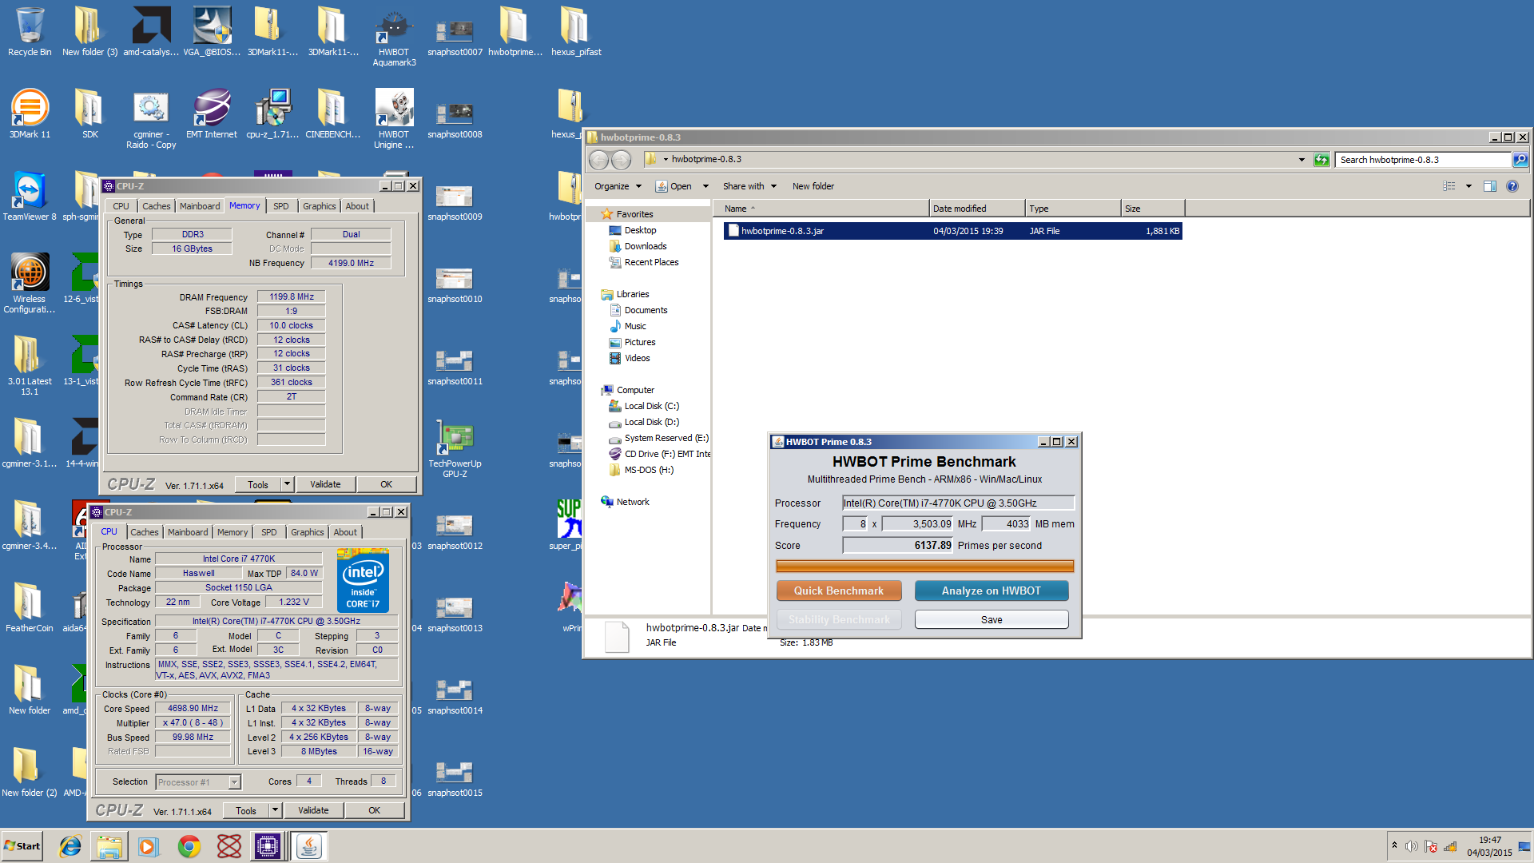The image size is (1534, 863).
Task: Select Local Disk (C:) in the navigation pane
Action: pos(651,406)
